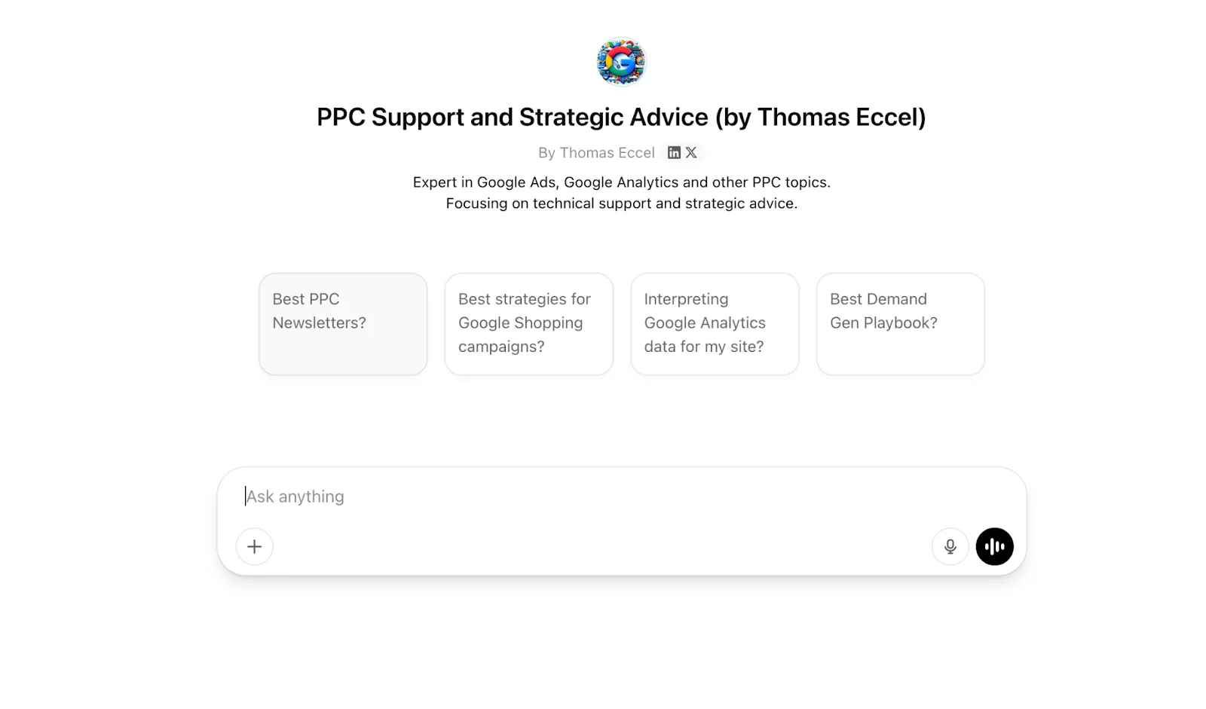This screenshot has height=709, width=1206.
Task: Choose "Best Demand Gen Playbook?" suggestion
Action: [900, 324]
